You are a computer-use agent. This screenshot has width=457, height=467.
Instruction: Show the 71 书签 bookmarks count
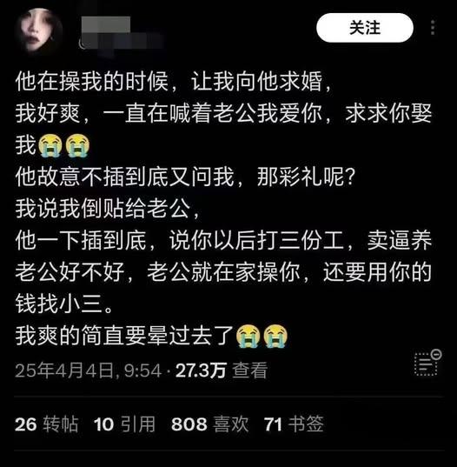tap(294, 424)
